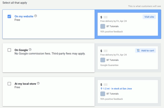Click the local store option card
The height and width of the screenshot is (108, 164).
pyautogui.click(x=49, y=92)
